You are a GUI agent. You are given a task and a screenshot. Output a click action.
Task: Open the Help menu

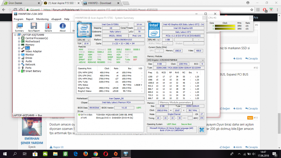67,19
